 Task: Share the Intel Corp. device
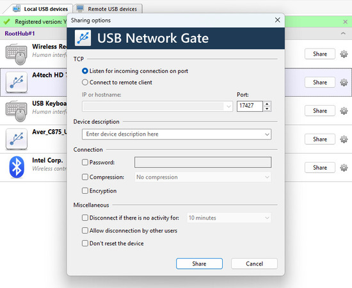pos(320,168)
